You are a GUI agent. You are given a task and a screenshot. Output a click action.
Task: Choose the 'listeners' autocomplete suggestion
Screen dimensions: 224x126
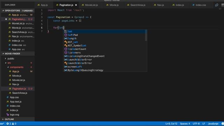coord(104,52)
